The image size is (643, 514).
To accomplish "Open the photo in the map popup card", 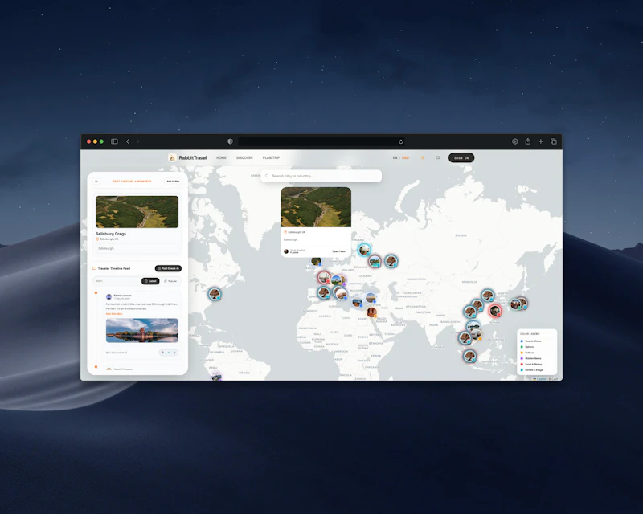I will 316,207.
